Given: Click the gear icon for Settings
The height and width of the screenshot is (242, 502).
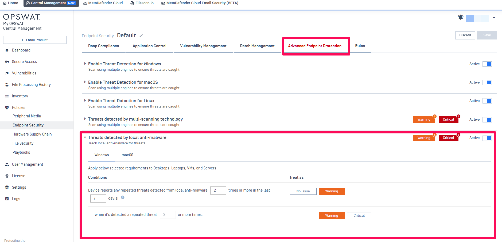Looking at the screenshot, I should point(7,187).
